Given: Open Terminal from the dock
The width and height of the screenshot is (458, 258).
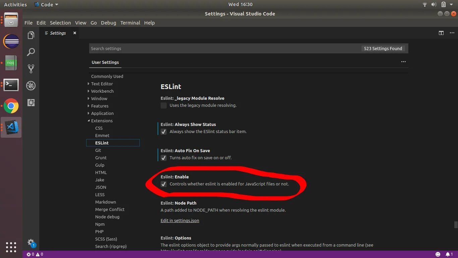Looking at the screenshot, I should click(x=11, y=85).
